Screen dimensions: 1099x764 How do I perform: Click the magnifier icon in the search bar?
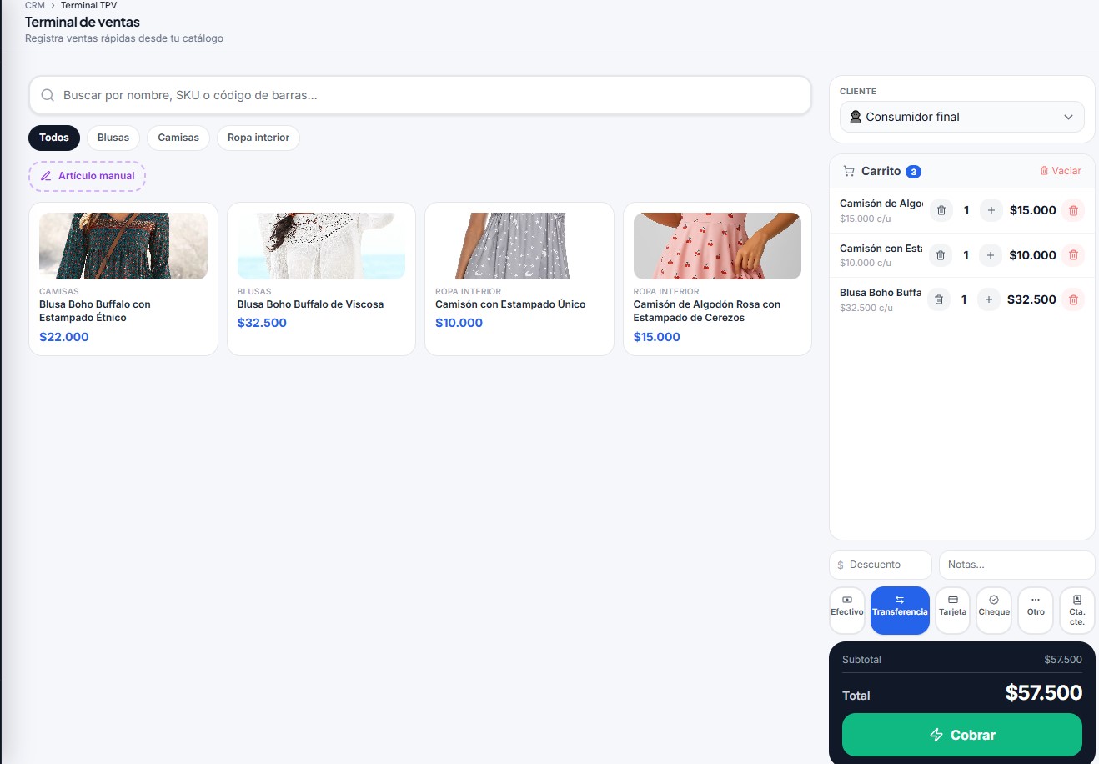tap(48, 95)
